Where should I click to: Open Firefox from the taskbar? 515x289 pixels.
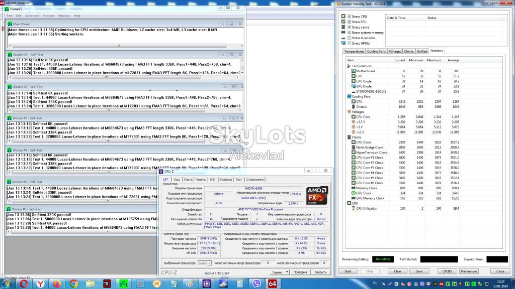(57, 283)
